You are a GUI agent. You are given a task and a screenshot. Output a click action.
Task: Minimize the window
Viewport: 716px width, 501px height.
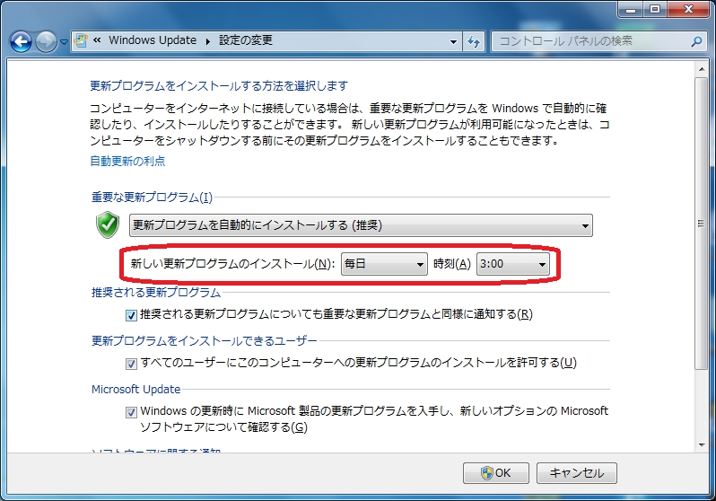[631, 9]
